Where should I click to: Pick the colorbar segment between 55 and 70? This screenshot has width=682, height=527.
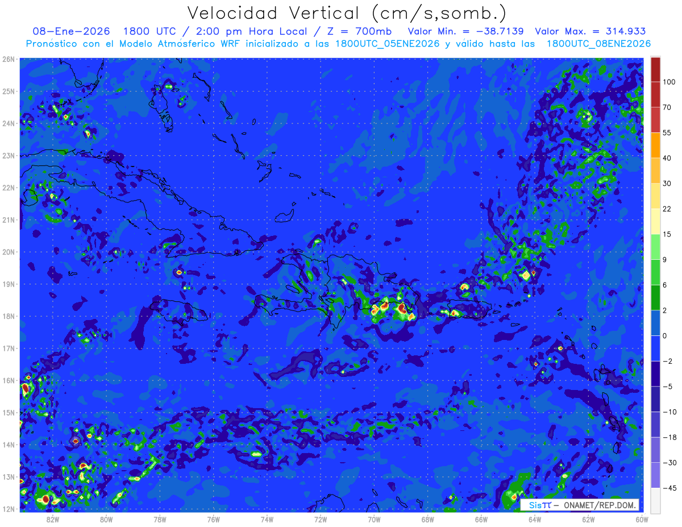[x=656, y=119]
